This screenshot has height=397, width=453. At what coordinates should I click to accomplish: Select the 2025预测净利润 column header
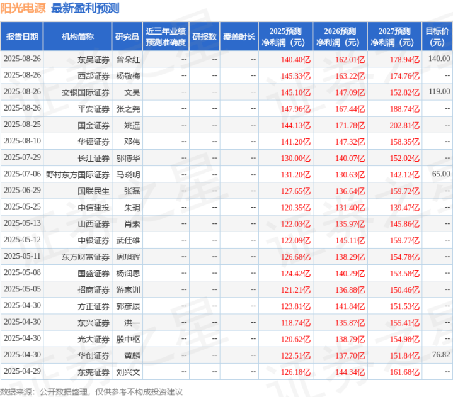pos(285,36)
